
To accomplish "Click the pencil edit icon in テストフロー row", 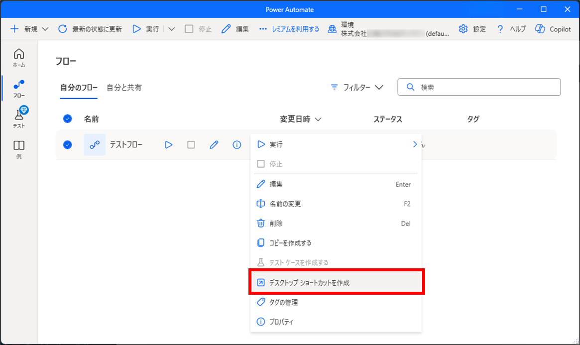I will 214,145.
